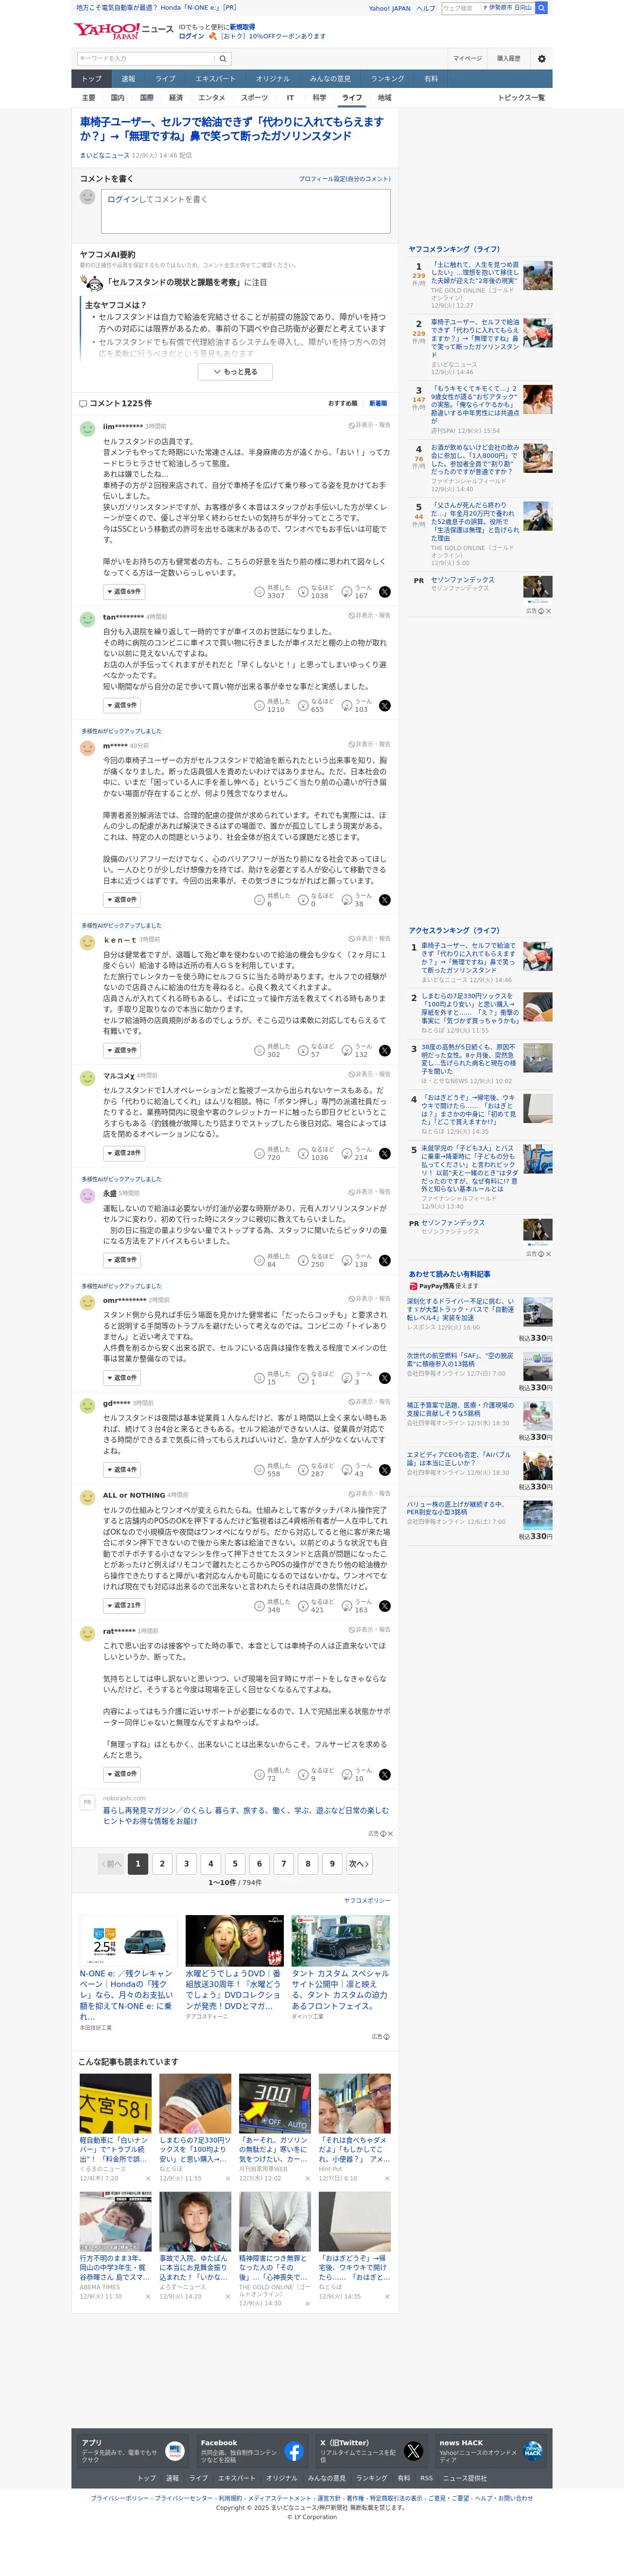Select the 経済 category tab
Viewport: 624px width, 2576px height.
[176, 98]
